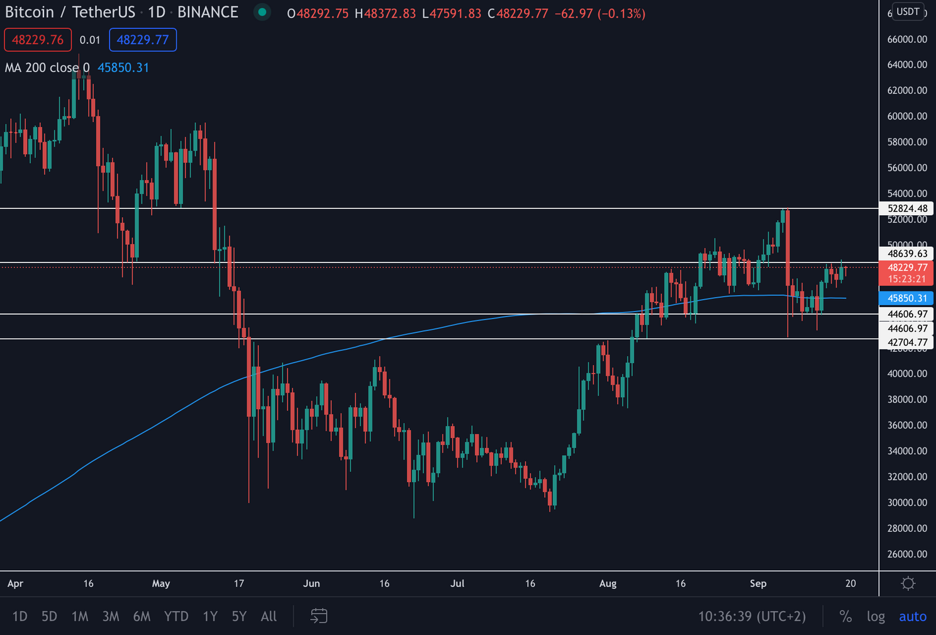936x635 pixels.
Task: Click the MA value 45850.31 in legend
Action: coord(123,67)
